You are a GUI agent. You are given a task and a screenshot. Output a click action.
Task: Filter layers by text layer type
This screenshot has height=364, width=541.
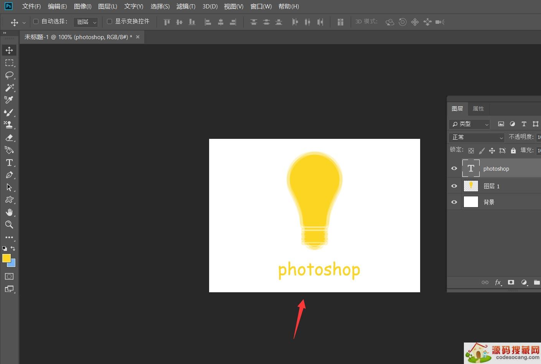524,124
